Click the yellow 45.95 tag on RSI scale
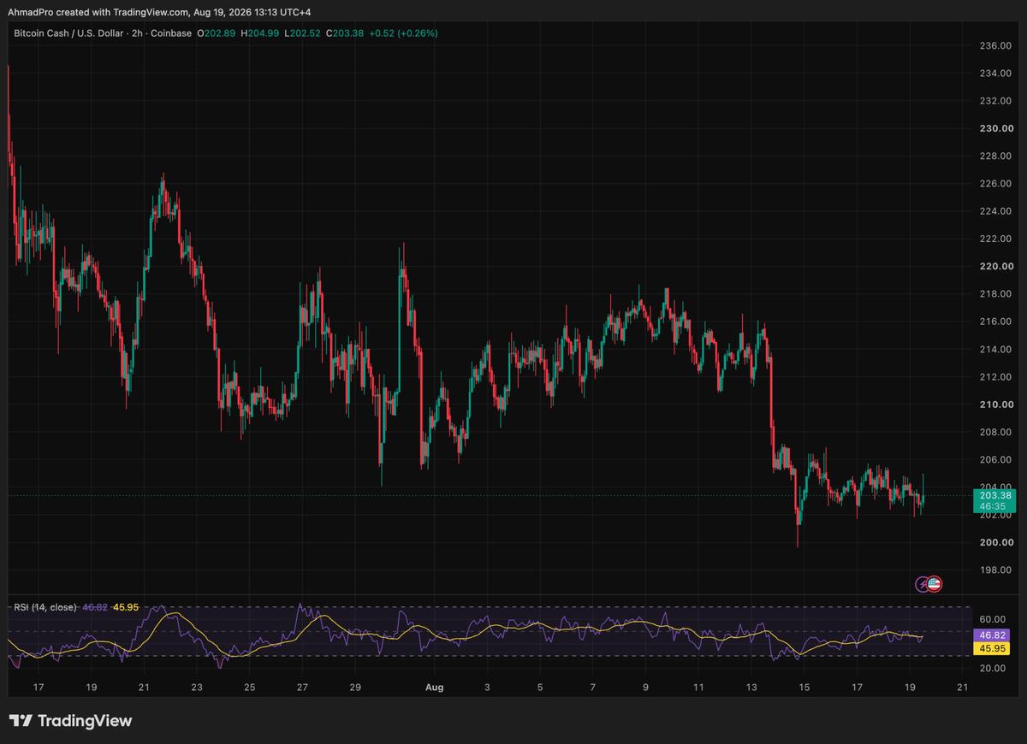The image size is (1027, 744). pyautogui.click(x=993, y=649)
